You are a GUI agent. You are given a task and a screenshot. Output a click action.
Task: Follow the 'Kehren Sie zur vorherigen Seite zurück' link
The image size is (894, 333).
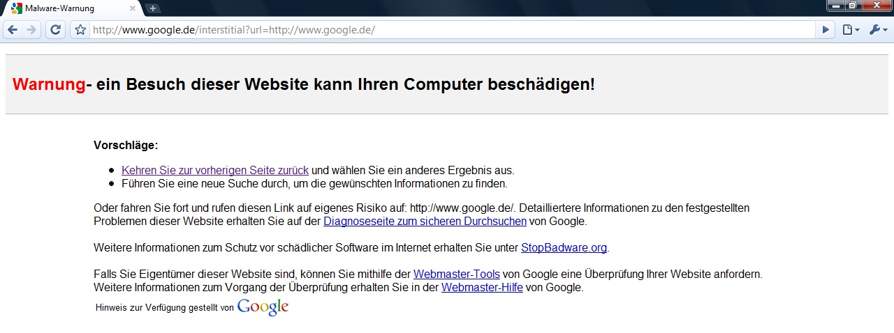point(215,170)
